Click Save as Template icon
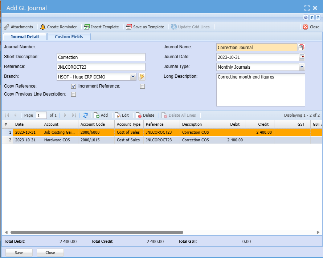323x258 pixels. (129, 27)
